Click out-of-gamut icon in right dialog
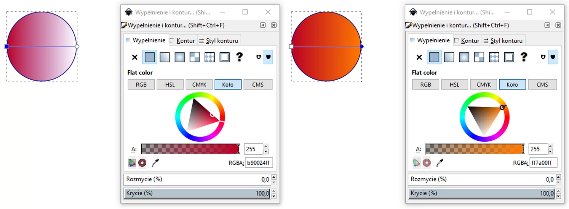 [427, 162]
